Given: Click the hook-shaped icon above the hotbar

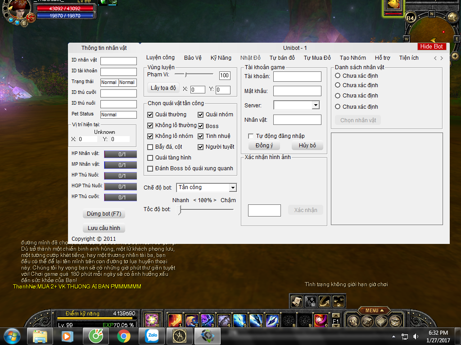Looking at the screenshot, I should 325,301.
